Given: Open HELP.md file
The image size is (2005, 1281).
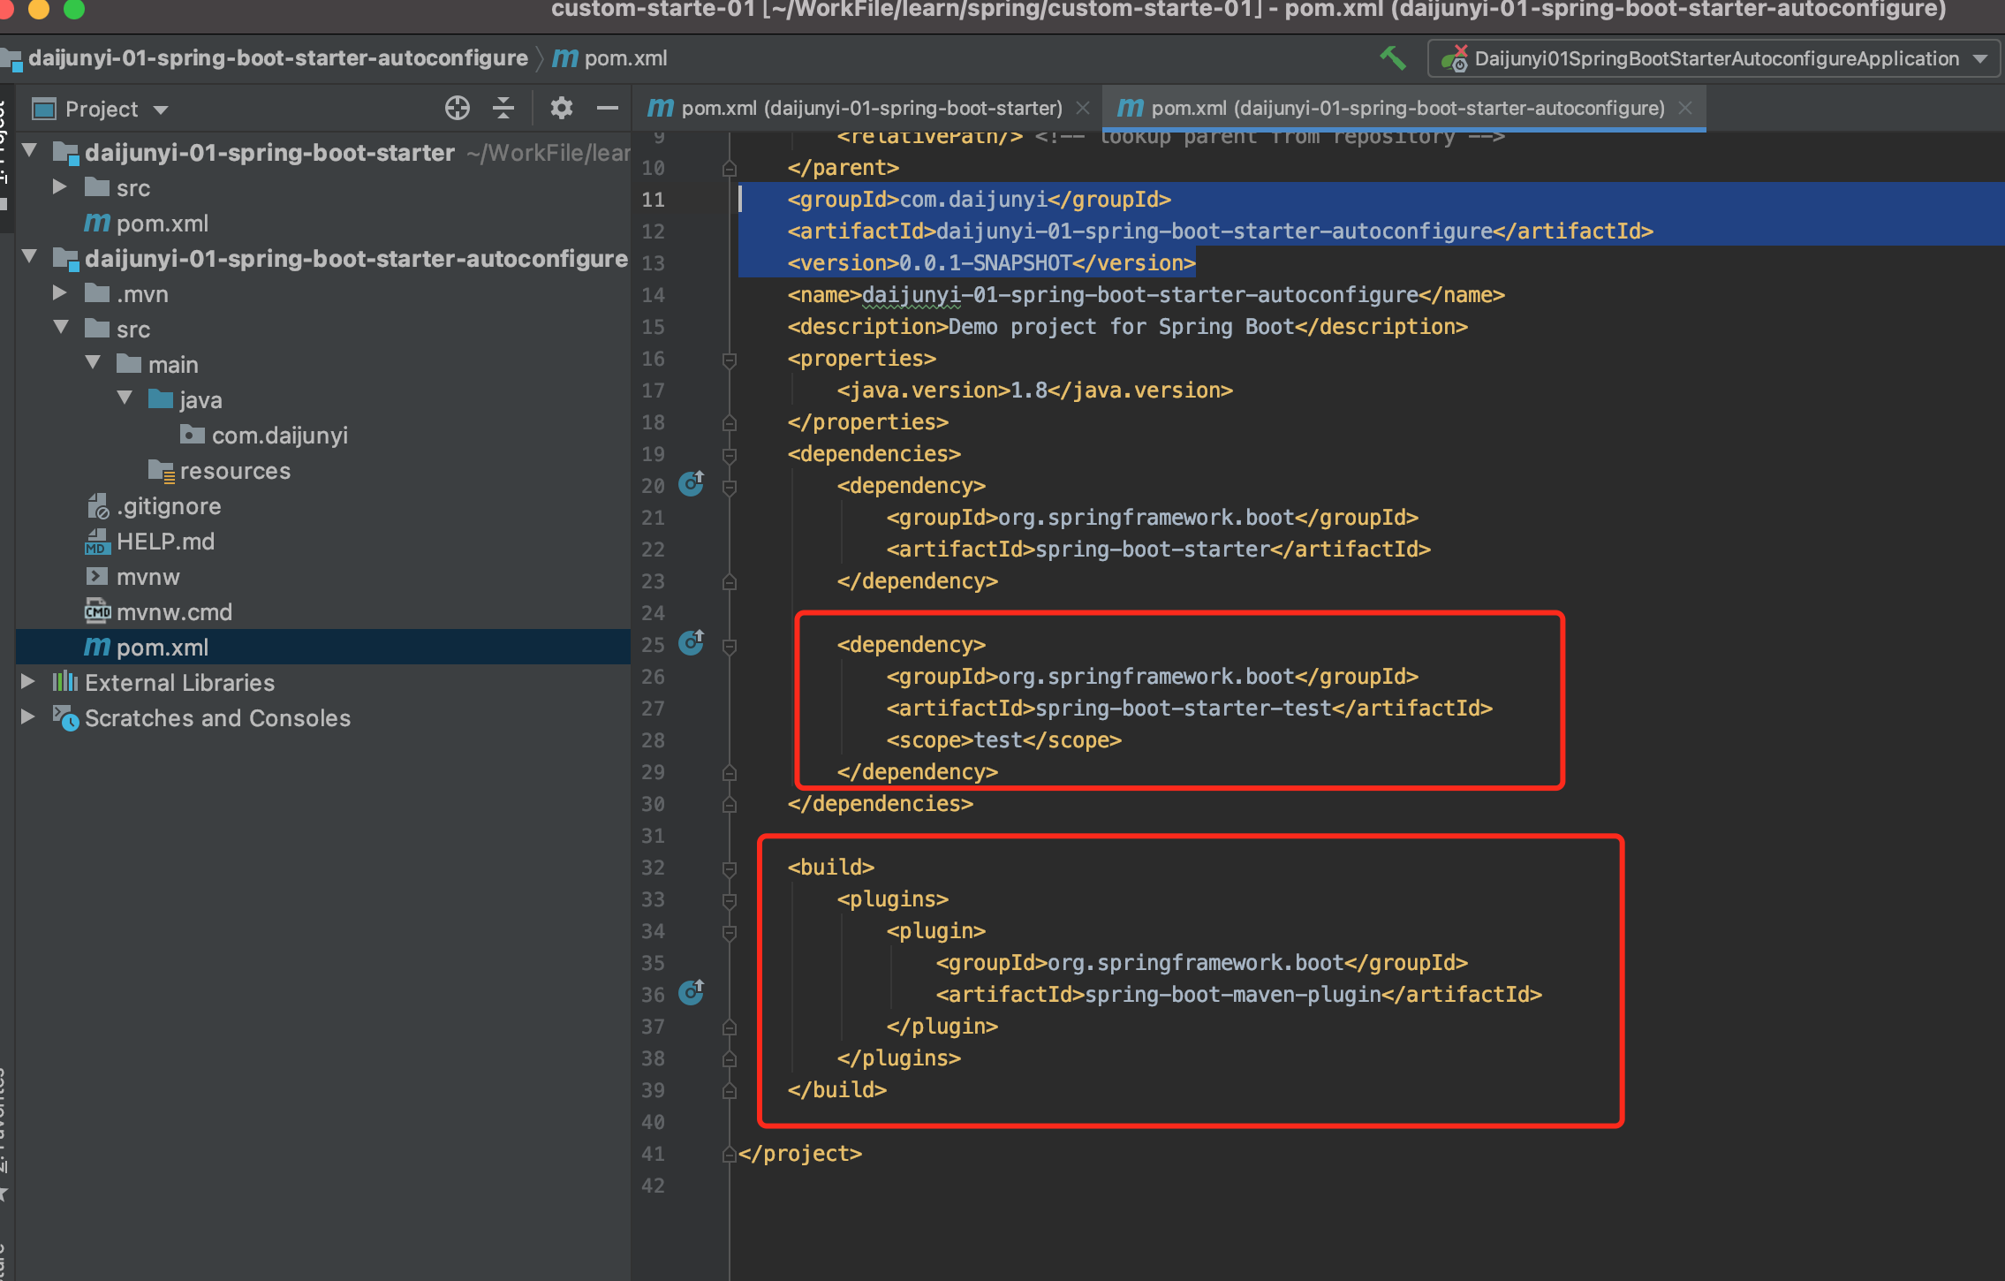Looking at the screenshot, I should pyautogui.click(x=165, y=542).
